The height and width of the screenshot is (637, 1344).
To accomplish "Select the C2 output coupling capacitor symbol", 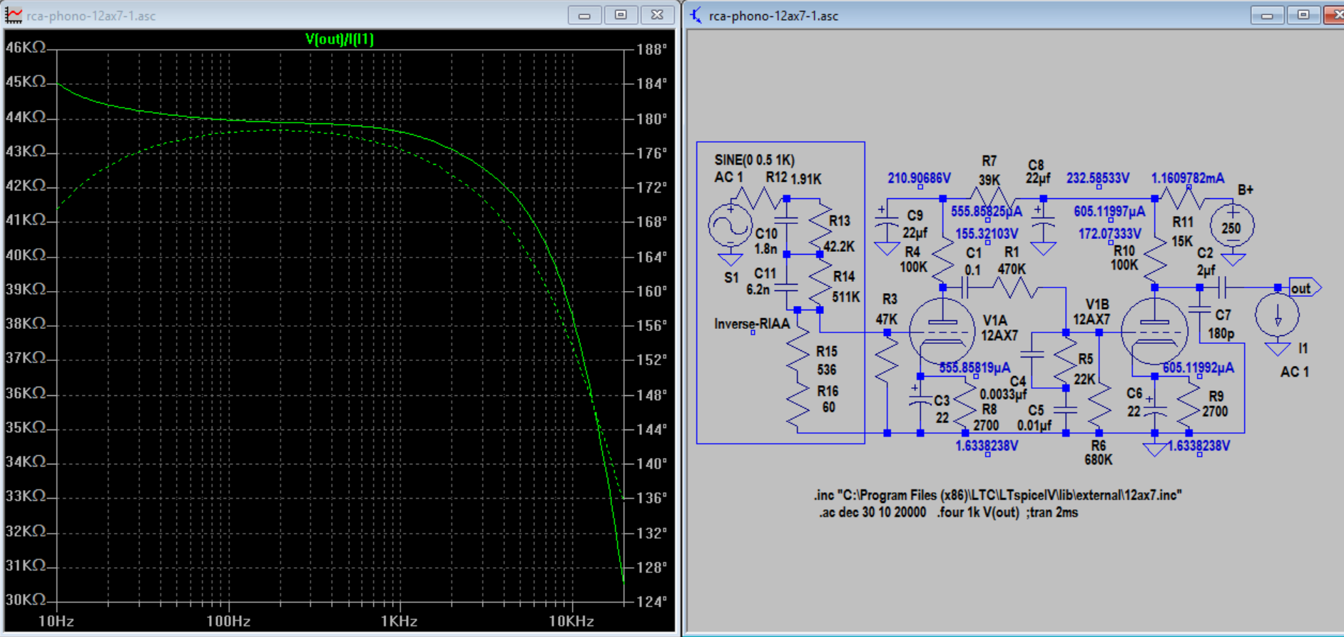I will coord(1222,287).
